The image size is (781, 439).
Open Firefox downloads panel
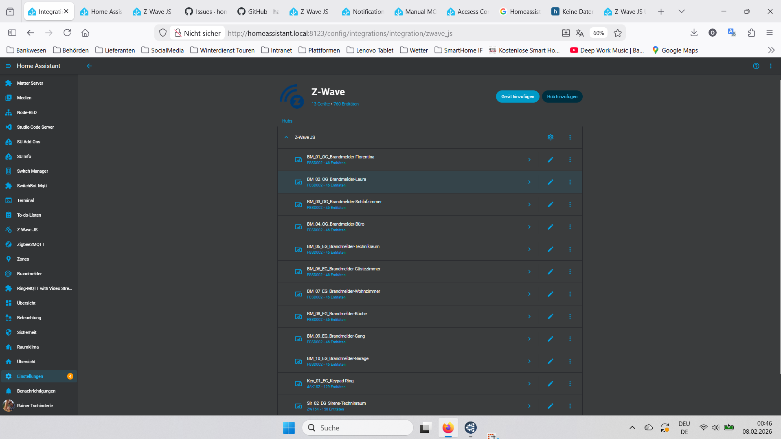(x=694, y=33)
